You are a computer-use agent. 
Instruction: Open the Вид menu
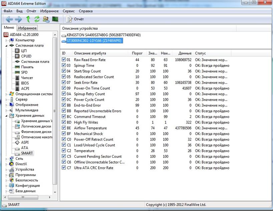pos(19,11)
